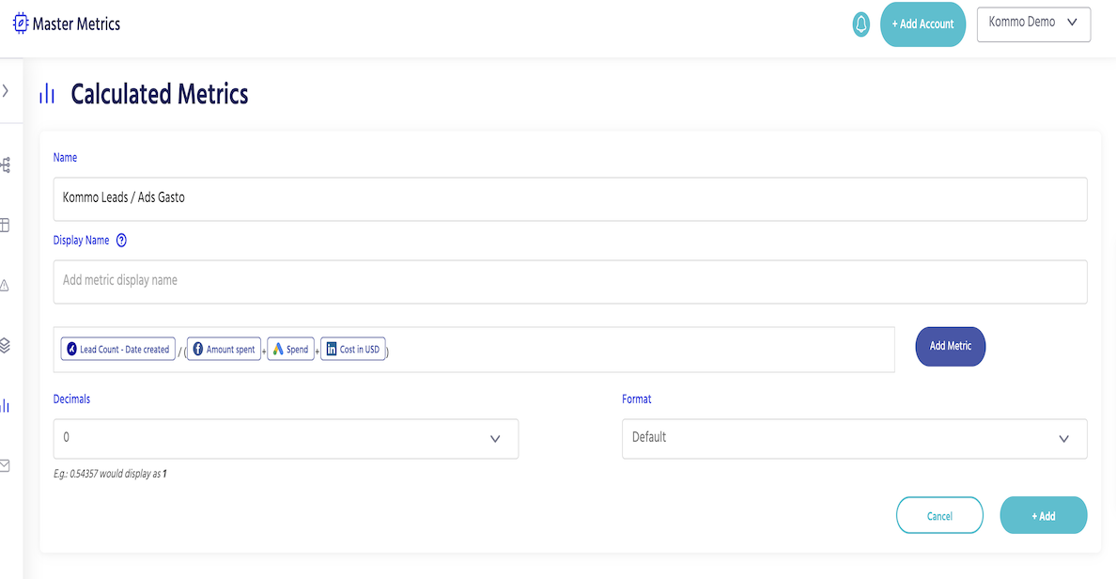1116x579 pixels.
Task: Click the Master Metrics logo
Action: click(x=67, y=24)
